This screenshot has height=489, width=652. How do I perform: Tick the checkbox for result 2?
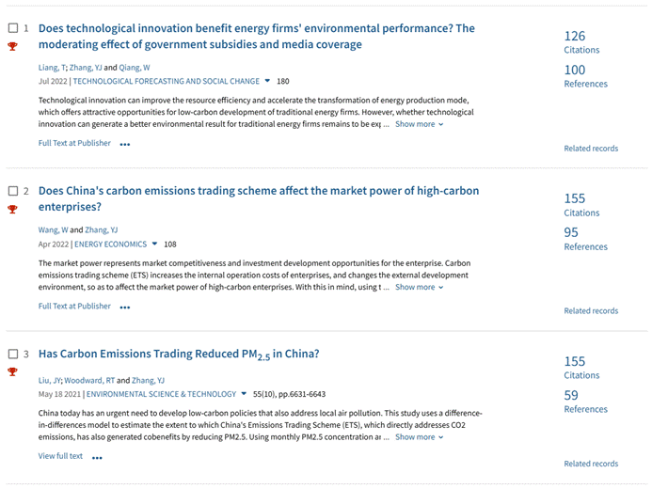click(13, 191)
